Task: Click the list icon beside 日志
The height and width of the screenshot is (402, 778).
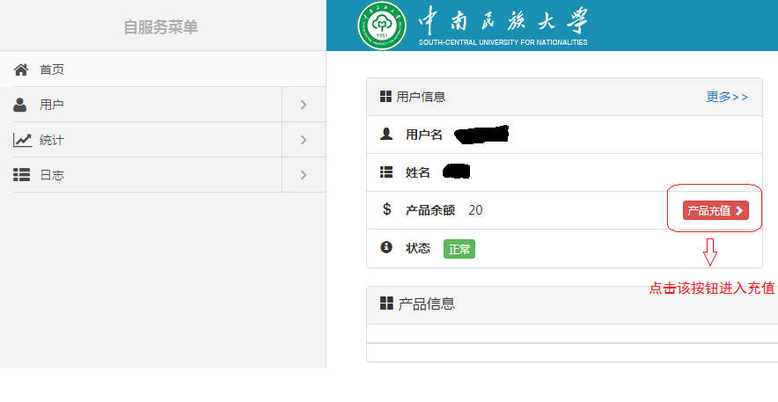Action: pos(21,175)
